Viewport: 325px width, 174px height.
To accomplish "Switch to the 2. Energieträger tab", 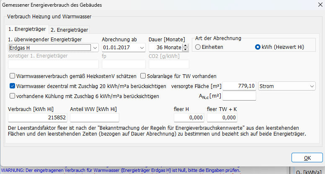I will (69, 30).
